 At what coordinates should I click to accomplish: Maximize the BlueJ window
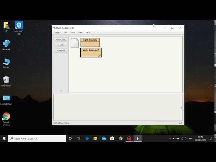pos(172,28)
